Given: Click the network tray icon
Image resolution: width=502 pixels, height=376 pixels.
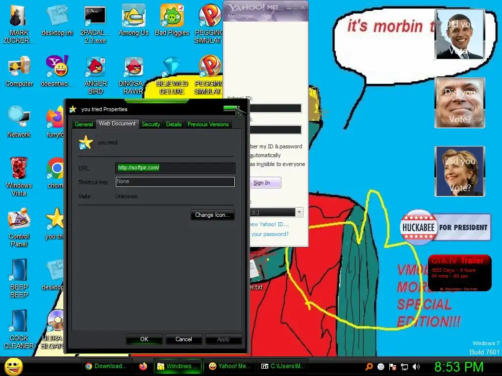Looking at the screenshot, I should pos(404,367).
